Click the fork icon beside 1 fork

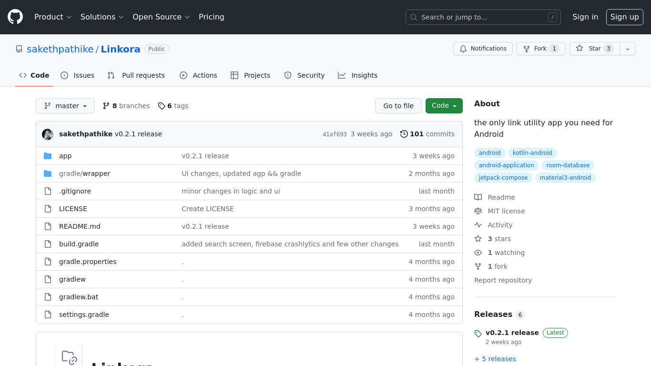pos(478,266)
